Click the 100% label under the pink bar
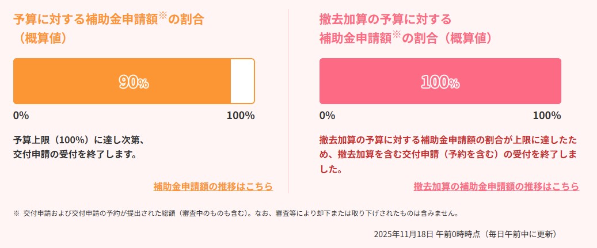The width and height of the screenshot is (597, 248). click(x=547, y=115)
